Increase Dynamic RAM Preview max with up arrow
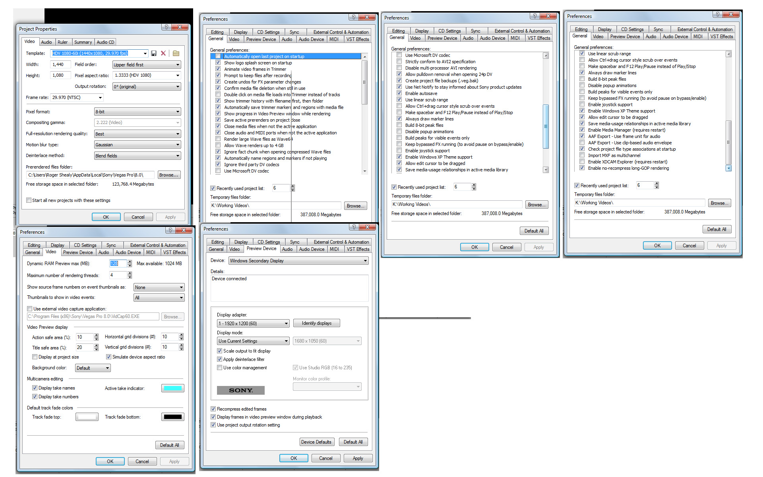Image resolution: width=763 pixels, height=477 pixels. [x=130, y=262]
